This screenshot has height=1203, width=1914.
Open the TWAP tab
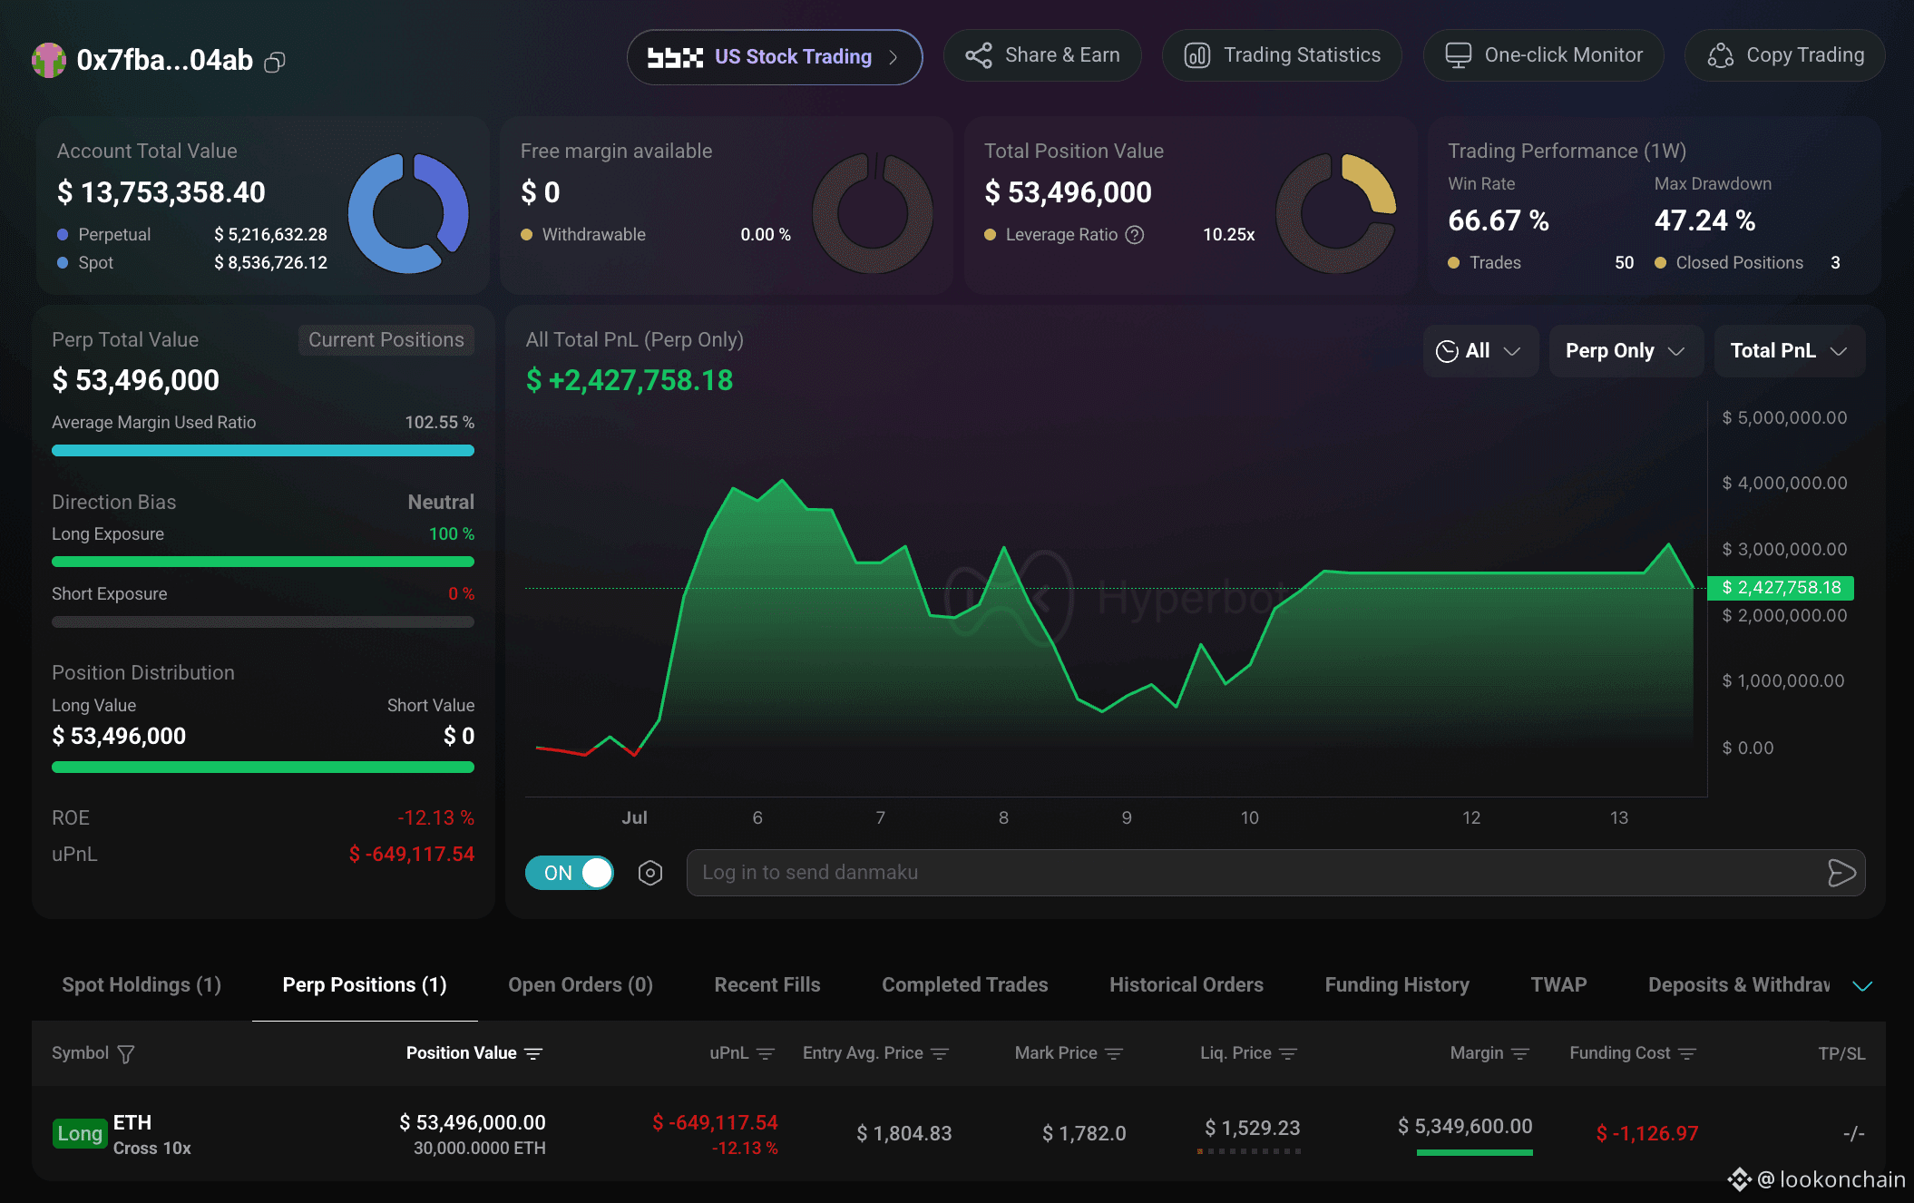(1558, 985)
